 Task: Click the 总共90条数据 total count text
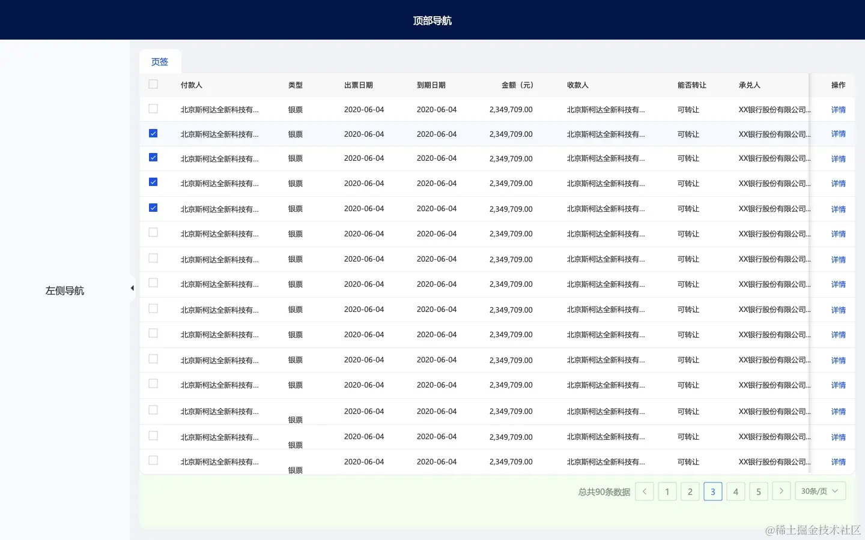(x=604, y=492)
